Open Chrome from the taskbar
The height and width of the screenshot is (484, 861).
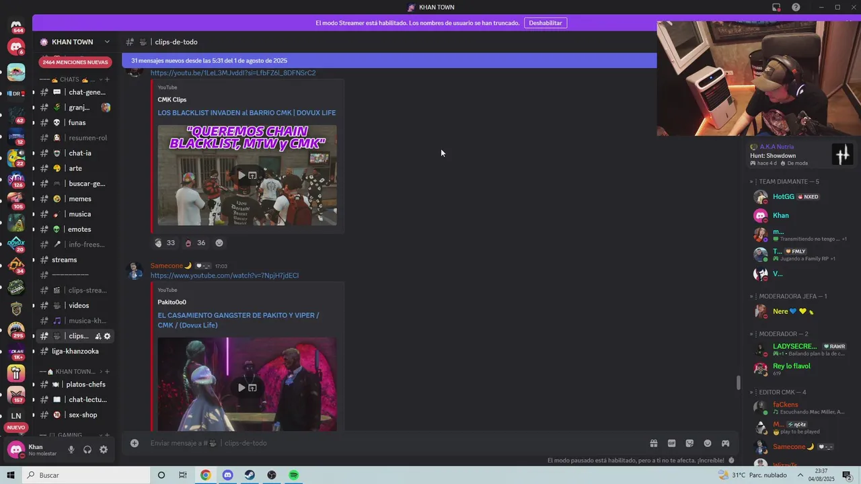(205, 475)
